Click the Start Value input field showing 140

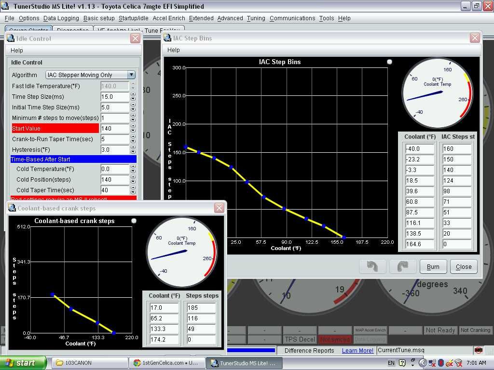point(115,128)
